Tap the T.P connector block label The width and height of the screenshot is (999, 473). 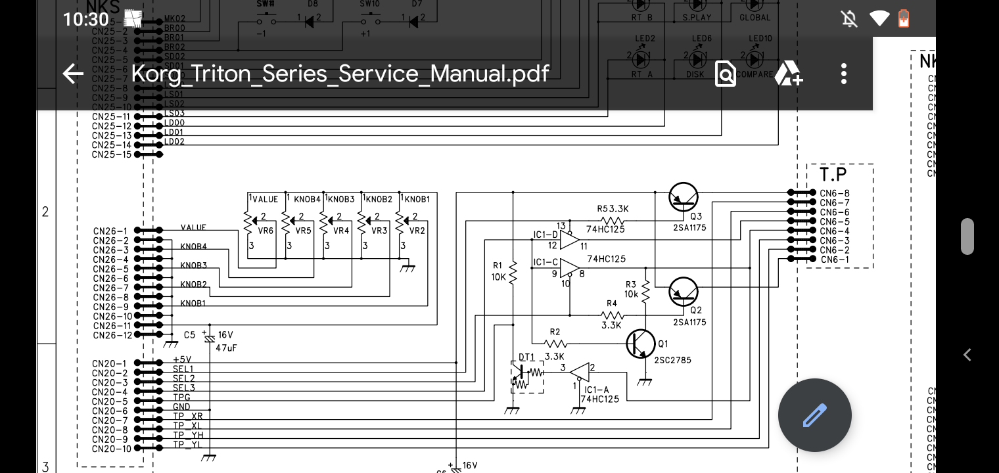(x=833, y=175)
